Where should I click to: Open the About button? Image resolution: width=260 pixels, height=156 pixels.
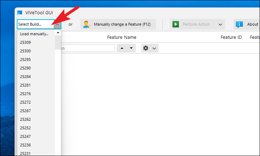click(x=247, y=24)
